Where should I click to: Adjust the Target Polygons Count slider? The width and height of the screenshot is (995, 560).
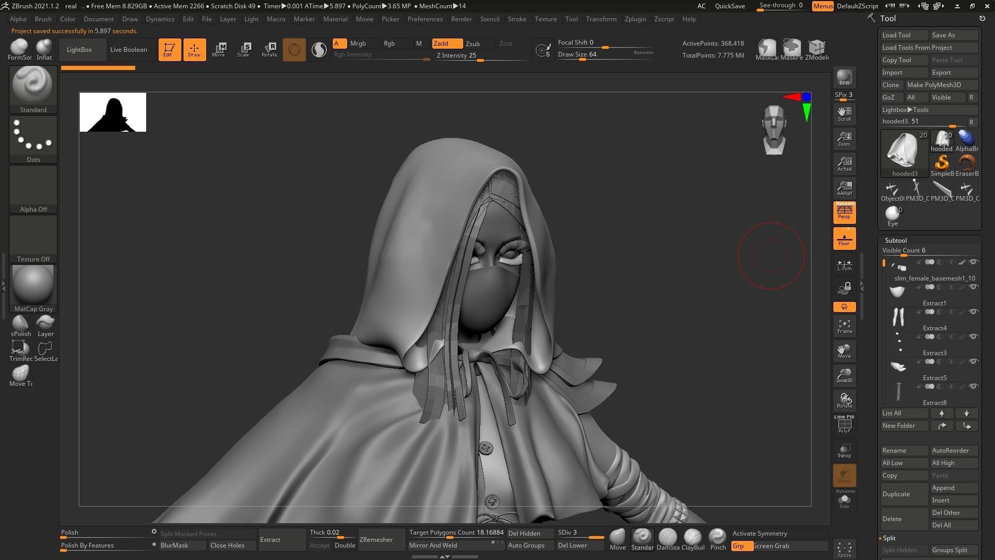click(456, 533)
